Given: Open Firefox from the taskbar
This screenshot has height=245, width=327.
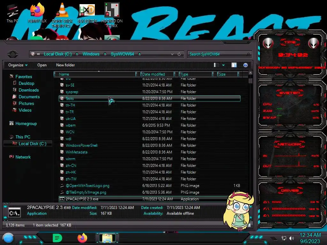Looking at the screenshot, I should [82, 238].
